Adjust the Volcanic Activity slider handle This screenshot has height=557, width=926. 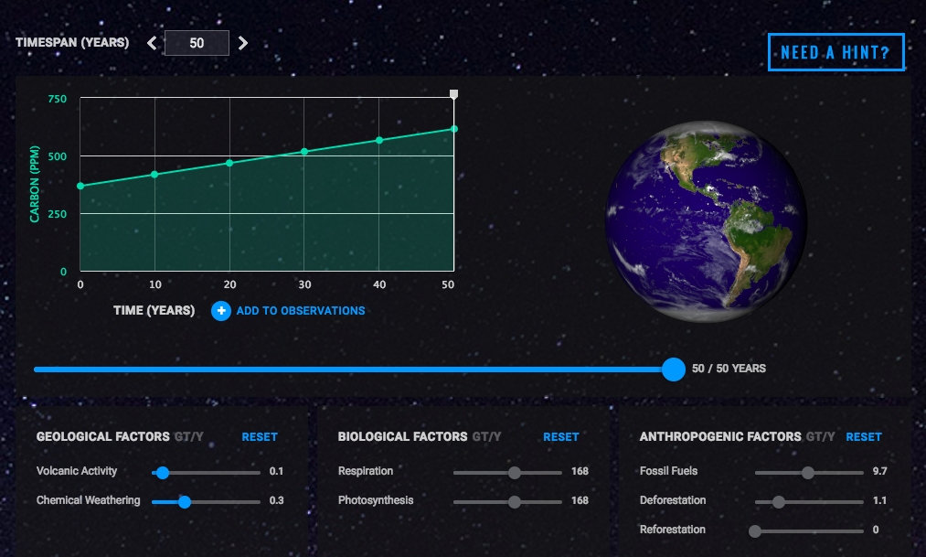[x=162, y=472]
